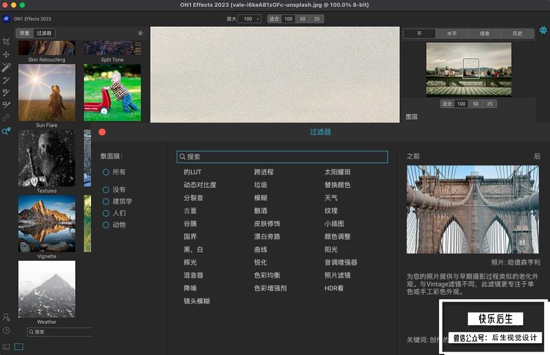Image resolution: width=550 pixels, height=355 pixels.
Task: Open the help question mark icon
Action: point(6,330)
